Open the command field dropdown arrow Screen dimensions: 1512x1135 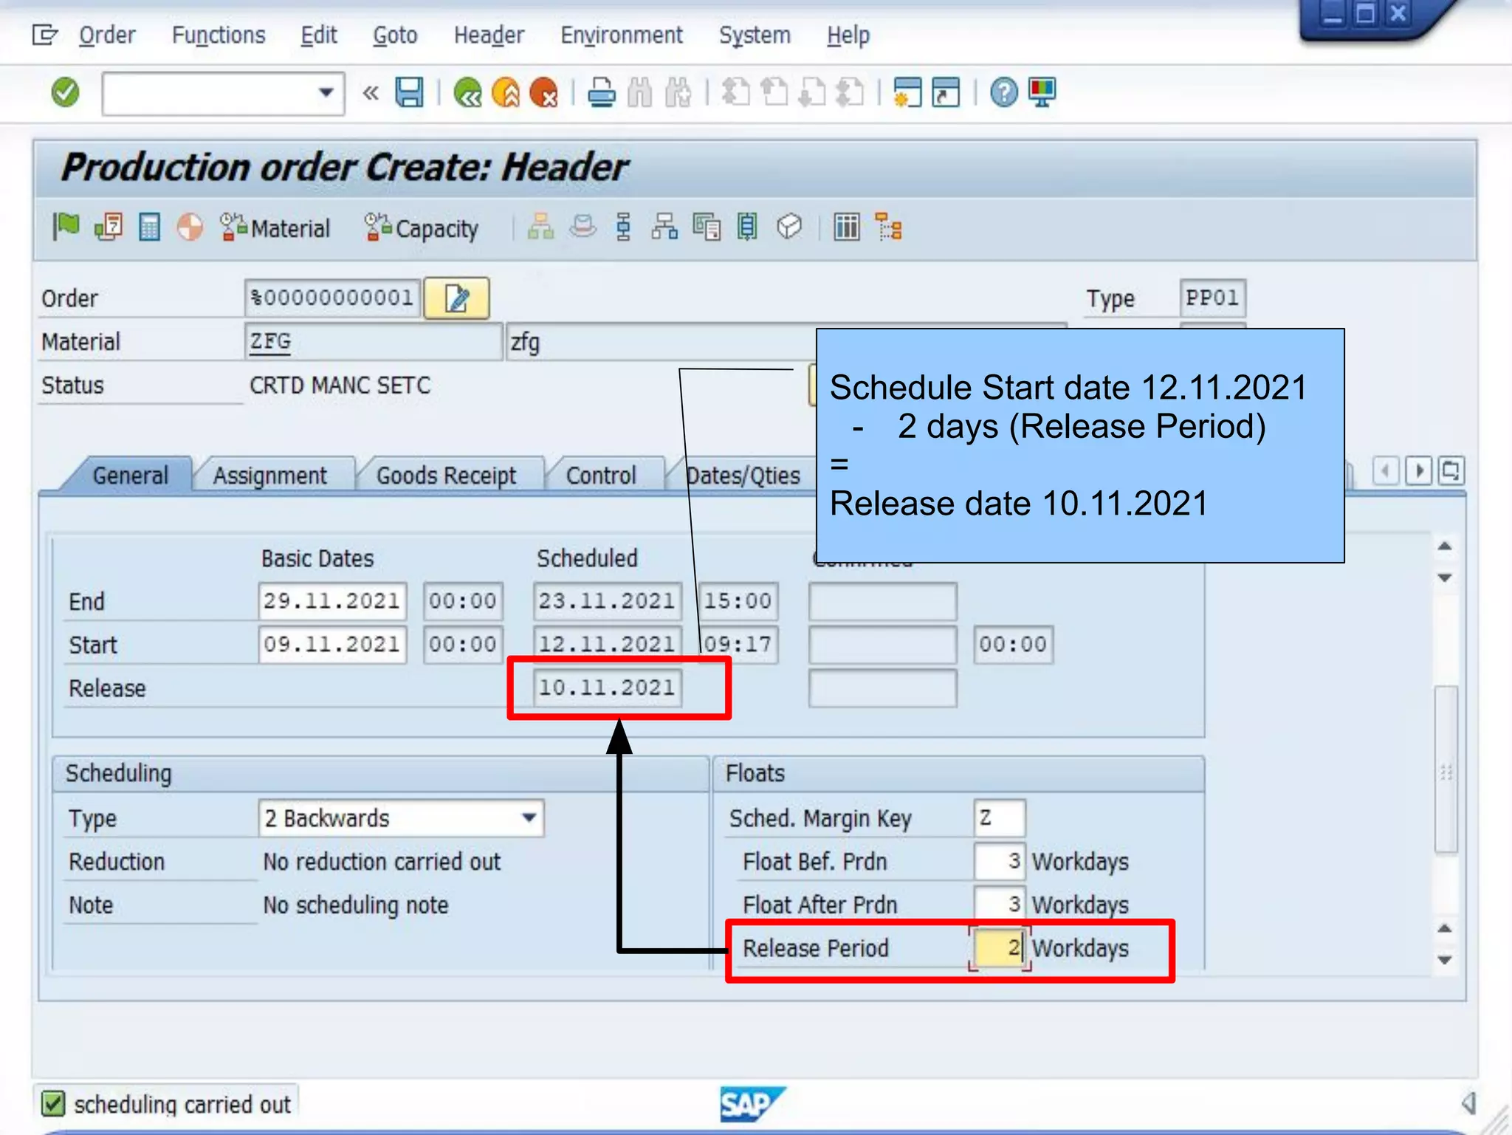click(326, 93)
